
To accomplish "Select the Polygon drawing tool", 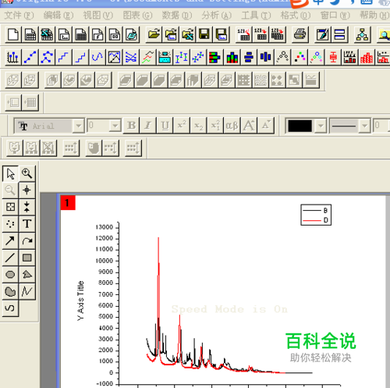I will click(x=27, y=275).
